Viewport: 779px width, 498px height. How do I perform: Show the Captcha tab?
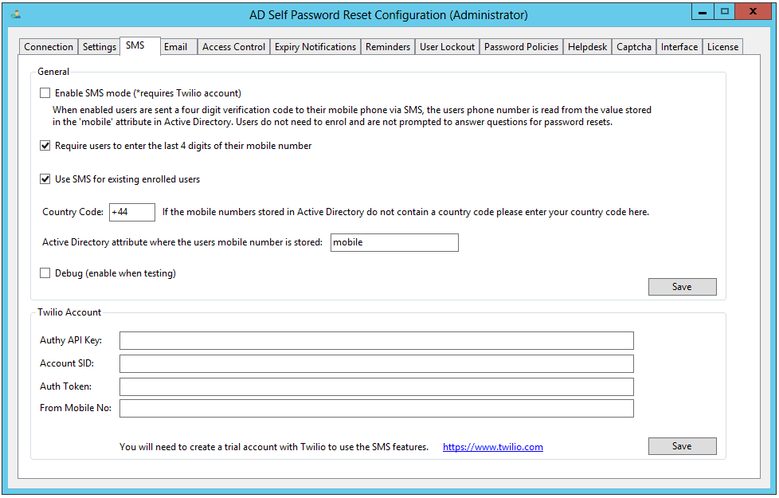[x=634, y=47]
